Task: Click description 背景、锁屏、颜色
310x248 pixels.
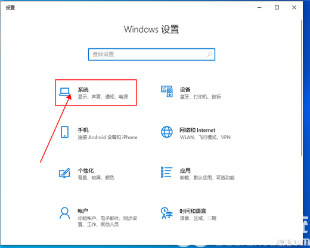Action: [x=96, y=178]
